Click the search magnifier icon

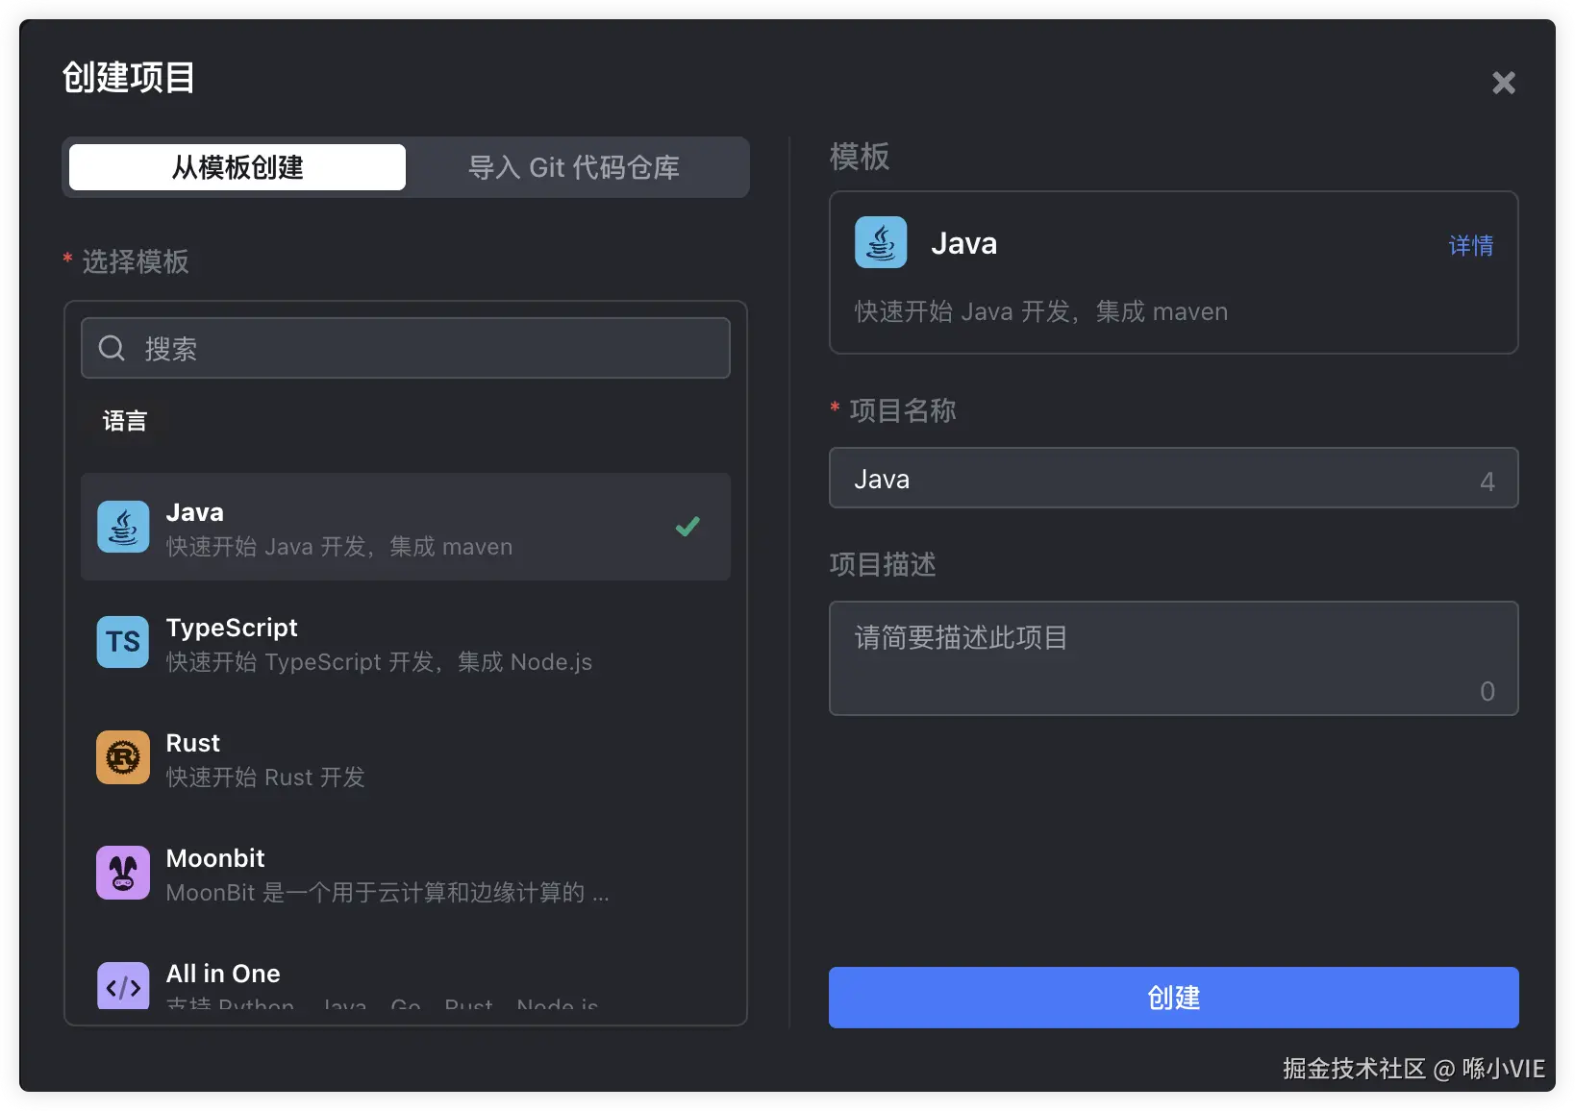click(112, 348)
